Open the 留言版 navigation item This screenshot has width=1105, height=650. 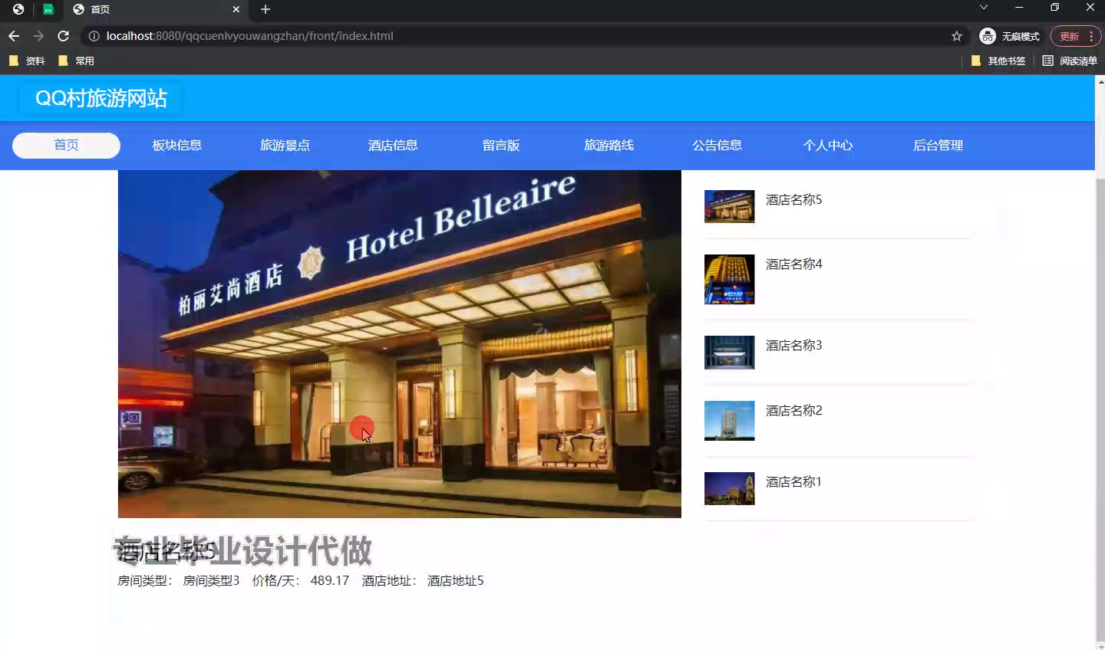point(501,146)
